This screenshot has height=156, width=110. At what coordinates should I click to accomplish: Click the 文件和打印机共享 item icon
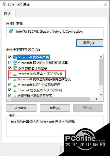[15, 63]
